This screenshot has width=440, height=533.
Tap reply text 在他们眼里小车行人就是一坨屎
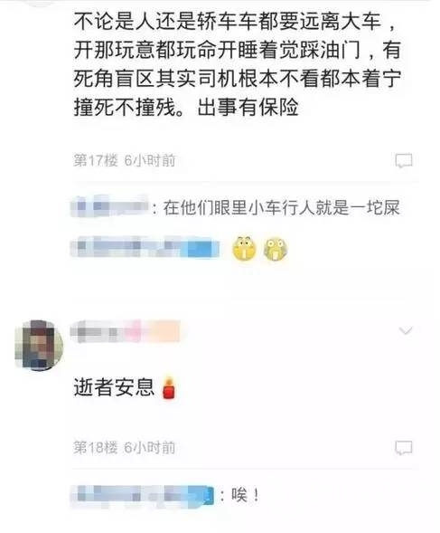(x=282, y=208)
